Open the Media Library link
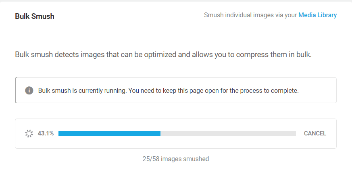Screen dimensions: 352x174 click(317, 15)
